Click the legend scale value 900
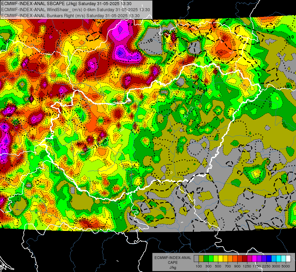 tap(237, 266)
